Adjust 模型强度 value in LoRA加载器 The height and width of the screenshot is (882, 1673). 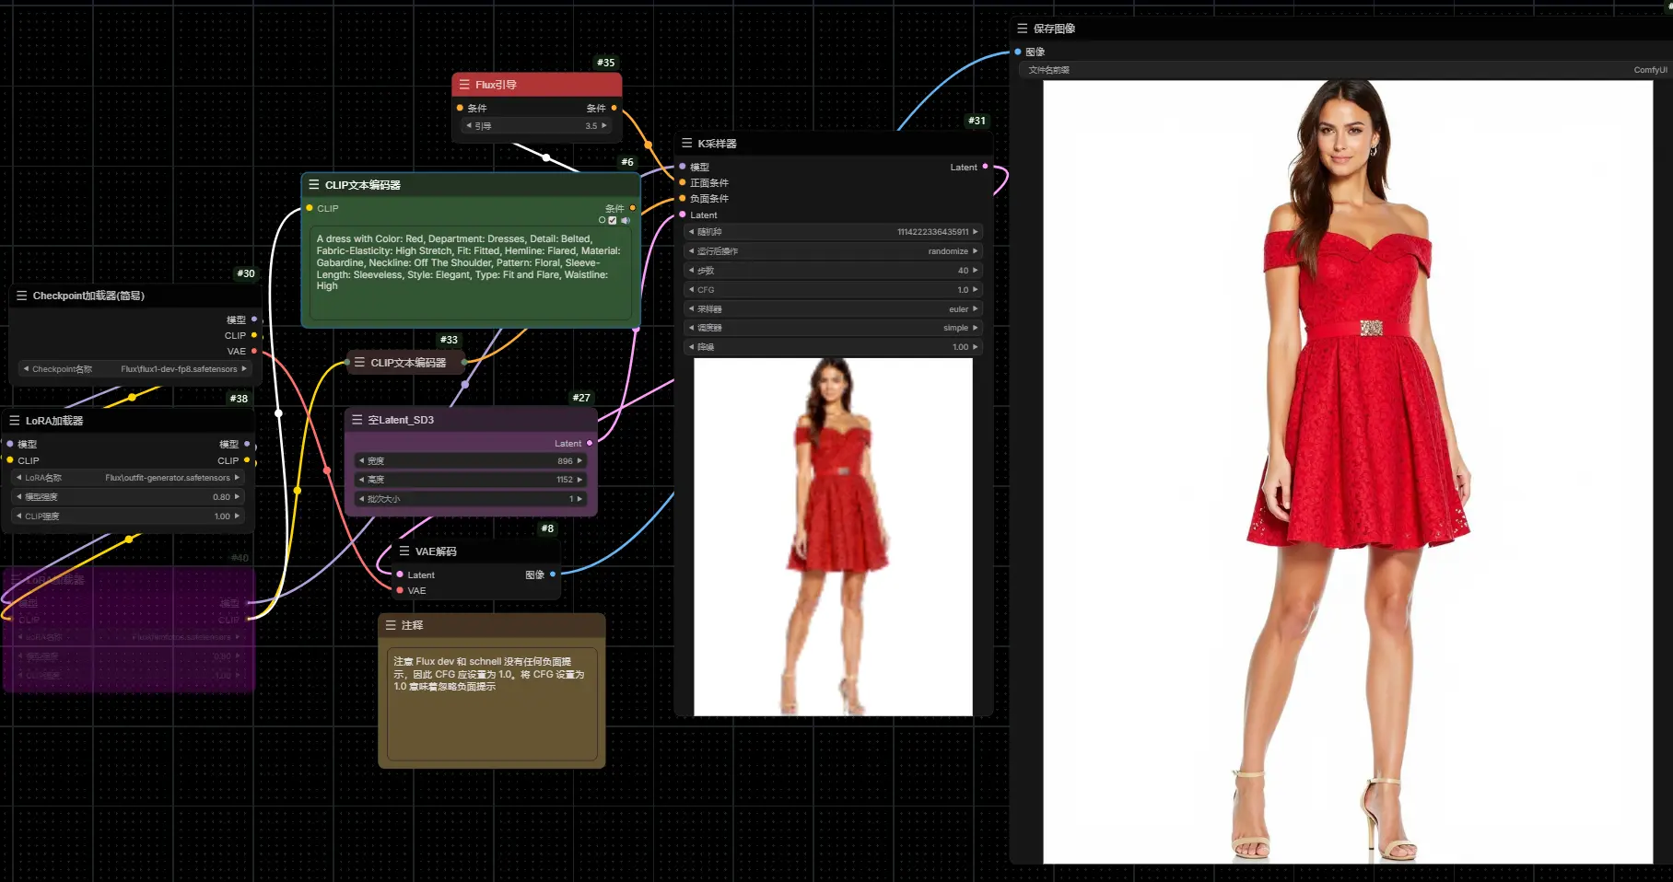pyautogui.click(x=129, y=496)
